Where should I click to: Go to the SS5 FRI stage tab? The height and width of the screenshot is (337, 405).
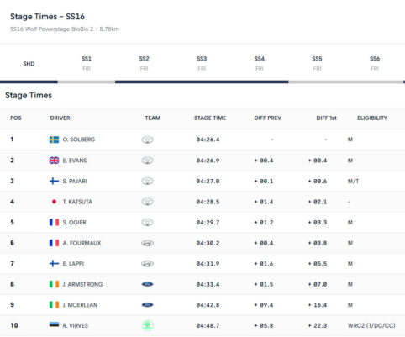(x=317, y=64)
